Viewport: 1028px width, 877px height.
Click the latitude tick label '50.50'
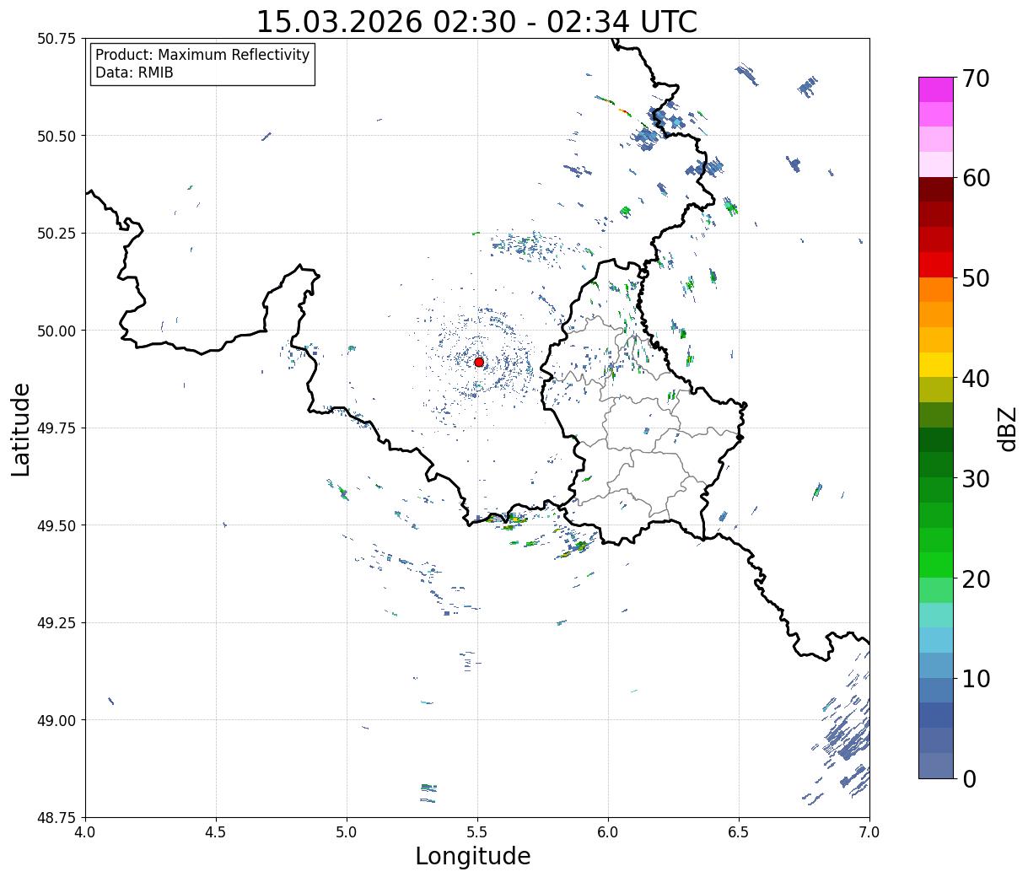pyautogui.click(x=56, y=136)
